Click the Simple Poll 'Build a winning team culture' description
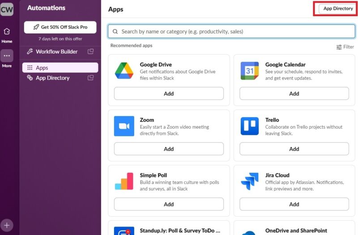 click(179, 185)
